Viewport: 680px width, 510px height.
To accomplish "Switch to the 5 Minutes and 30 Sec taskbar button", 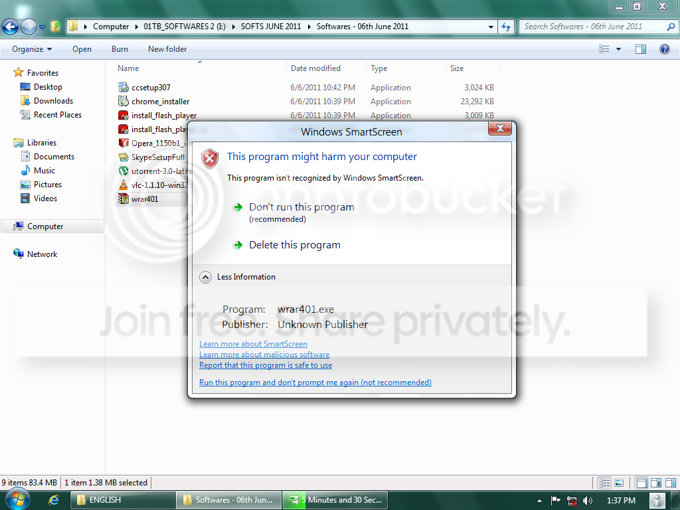I will tap(335, 500).
